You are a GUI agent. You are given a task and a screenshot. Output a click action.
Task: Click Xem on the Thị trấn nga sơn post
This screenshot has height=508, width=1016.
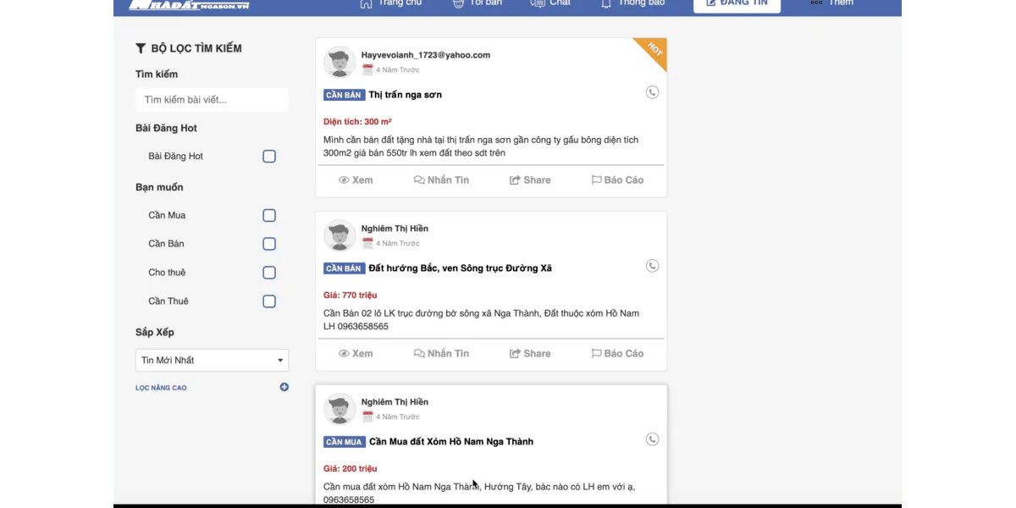356,180
